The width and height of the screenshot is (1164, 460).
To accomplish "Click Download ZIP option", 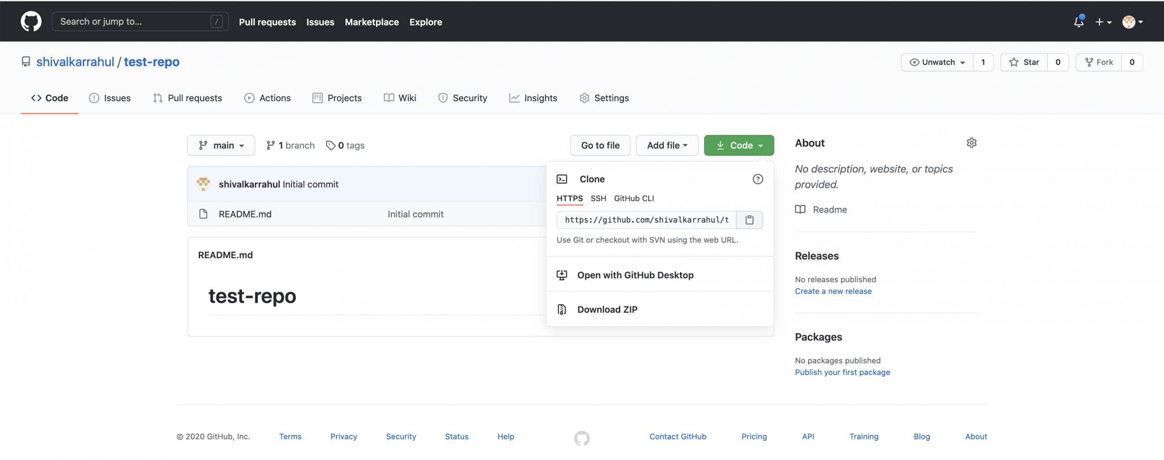I will pyautogui.click(x=660, y=310).
